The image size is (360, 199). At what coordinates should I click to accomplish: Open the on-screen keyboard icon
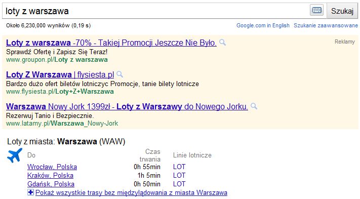pyautogui.click(x=316, y=10)
